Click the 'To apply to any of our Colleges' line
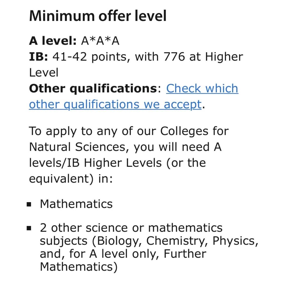The image size is (290, 283). pos(129,131)
